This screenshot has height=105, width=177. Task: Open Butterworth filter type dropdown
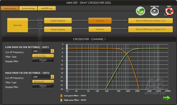click(43, 81)
